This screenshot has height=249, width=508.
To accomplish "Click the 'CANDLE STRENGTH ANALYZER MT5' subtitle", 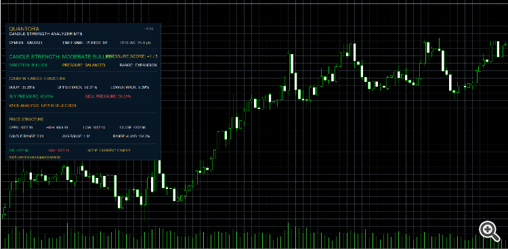I will (45, 34).
